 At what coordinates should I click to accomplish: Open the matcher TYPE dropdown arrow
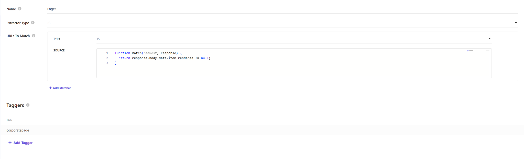point(489,38)
